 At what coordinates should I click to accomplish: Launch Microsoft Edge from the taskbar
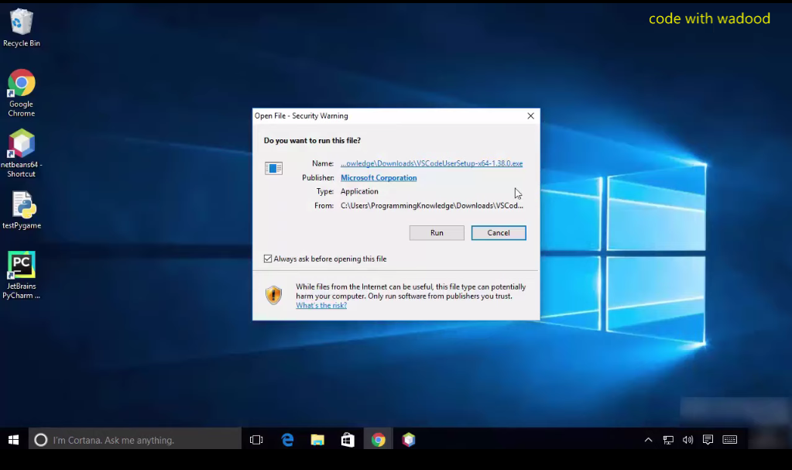[x=287, y=440]
